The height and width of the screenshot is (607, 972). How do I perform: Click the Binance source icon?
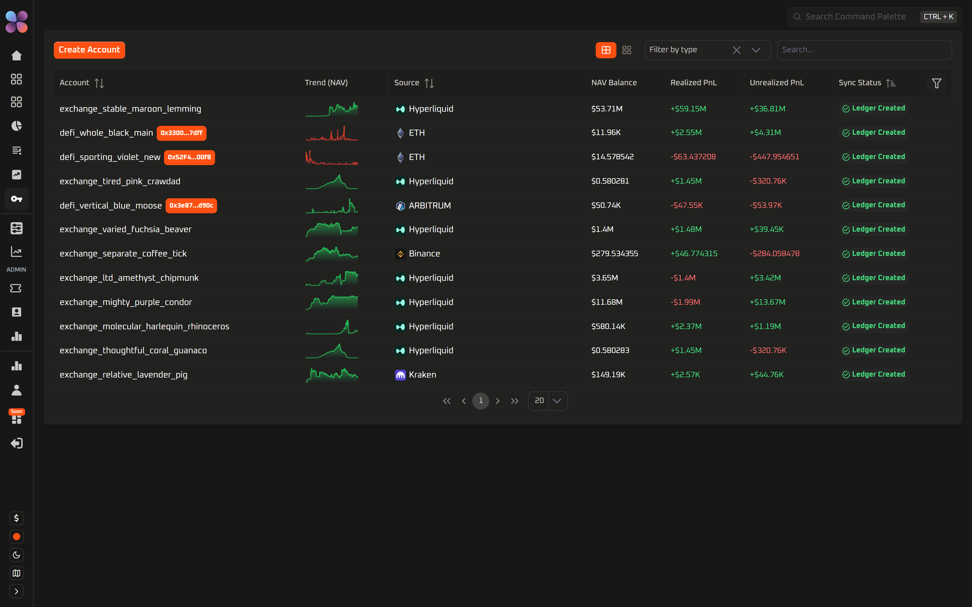click(x=400, y=254)
